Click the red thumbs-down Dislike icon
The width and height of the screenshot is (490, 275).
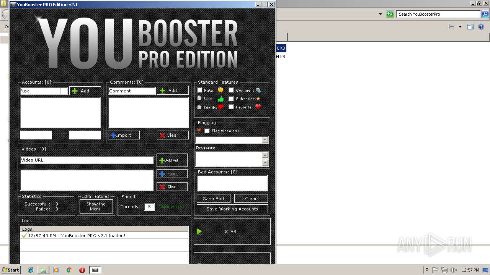[x=220, y=108]
